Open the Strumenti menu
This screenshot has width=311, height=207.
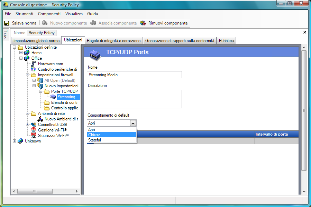24,14
